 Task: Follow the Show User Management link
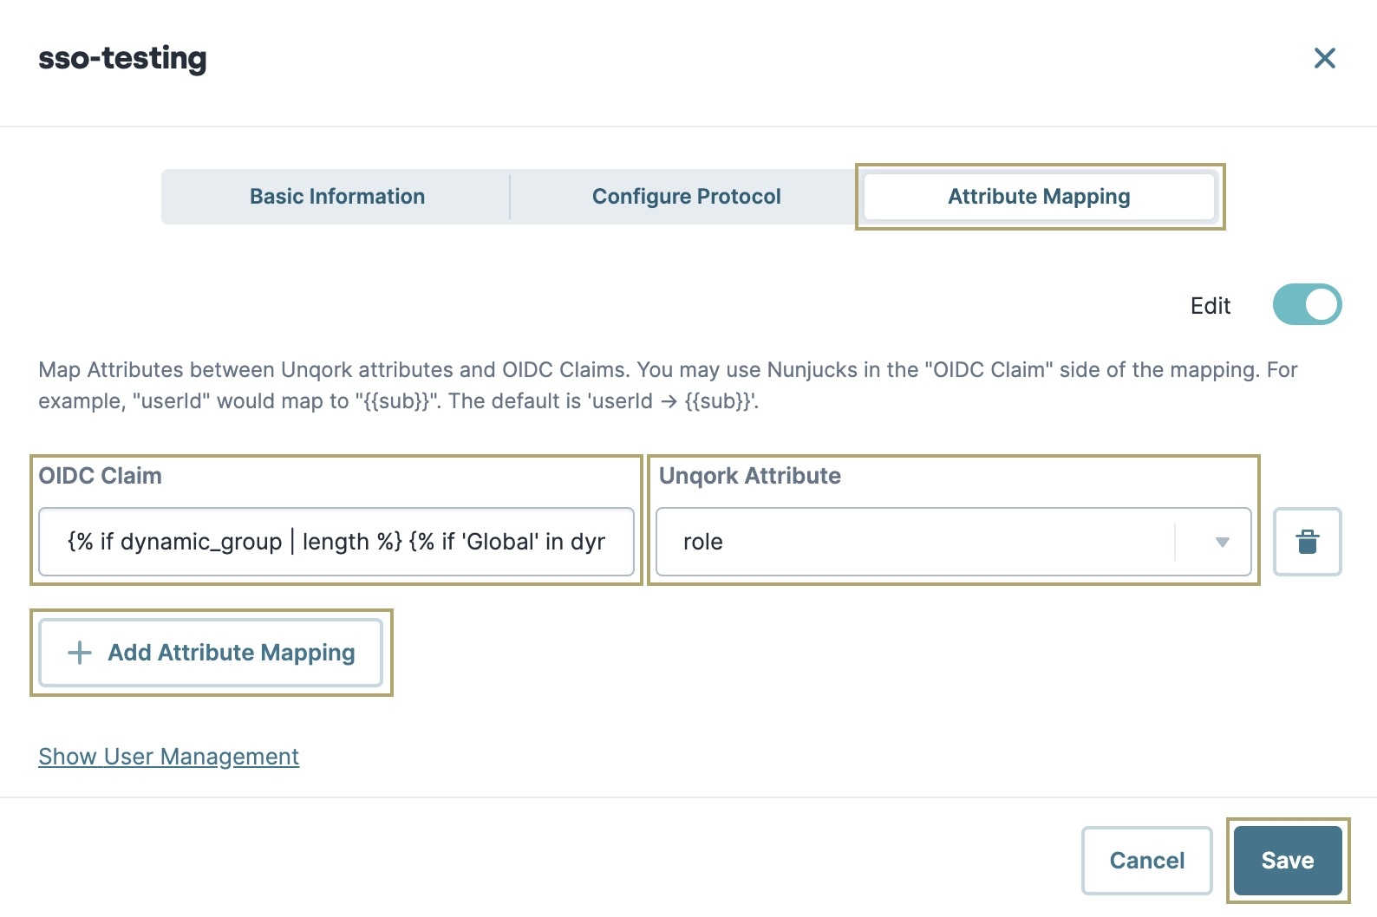click(168, 757)
